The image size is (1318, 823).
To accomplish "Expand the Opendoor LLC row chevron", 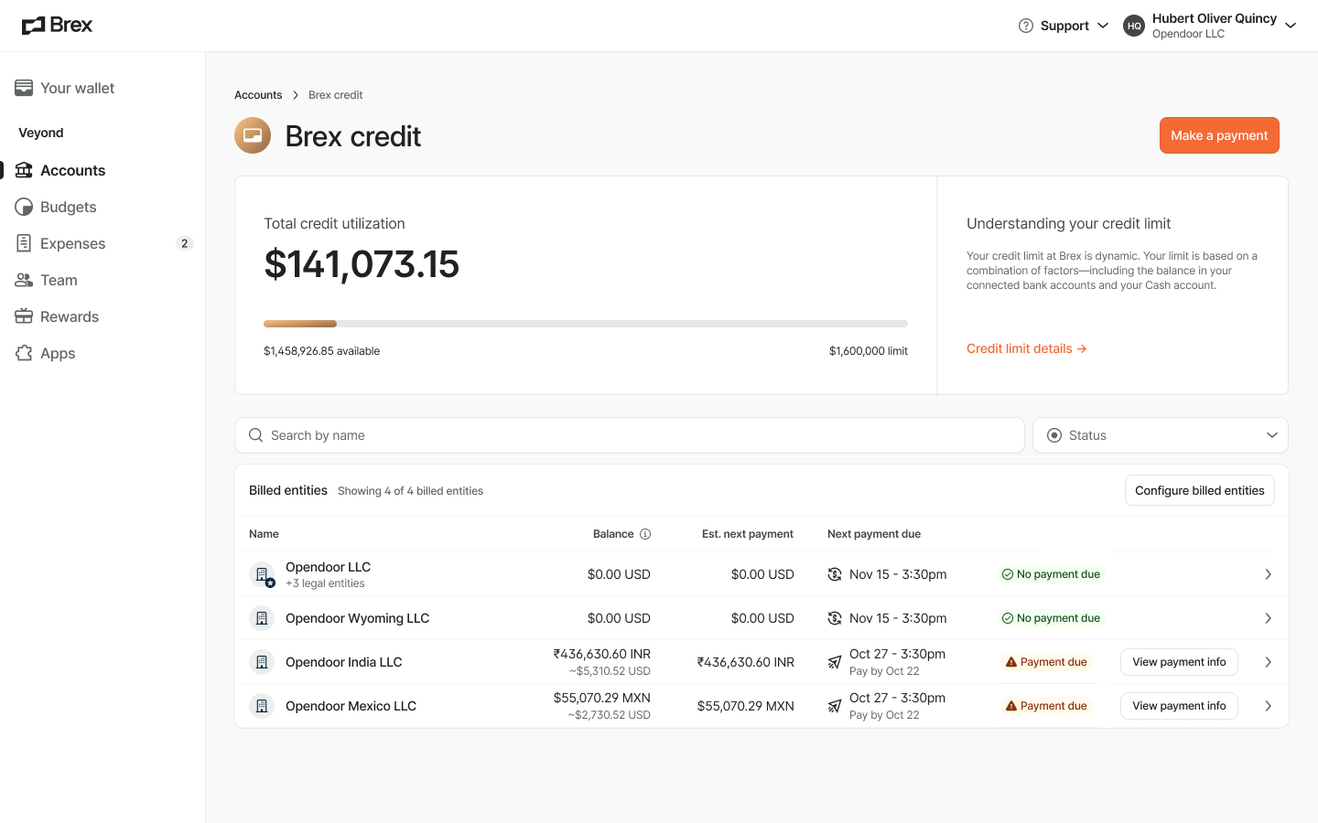I will click(x=1268, y=574).
